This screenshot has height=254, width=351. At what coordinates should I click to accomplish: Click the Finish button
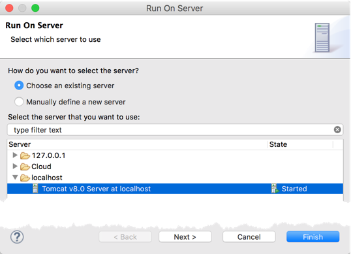(313, 237)
